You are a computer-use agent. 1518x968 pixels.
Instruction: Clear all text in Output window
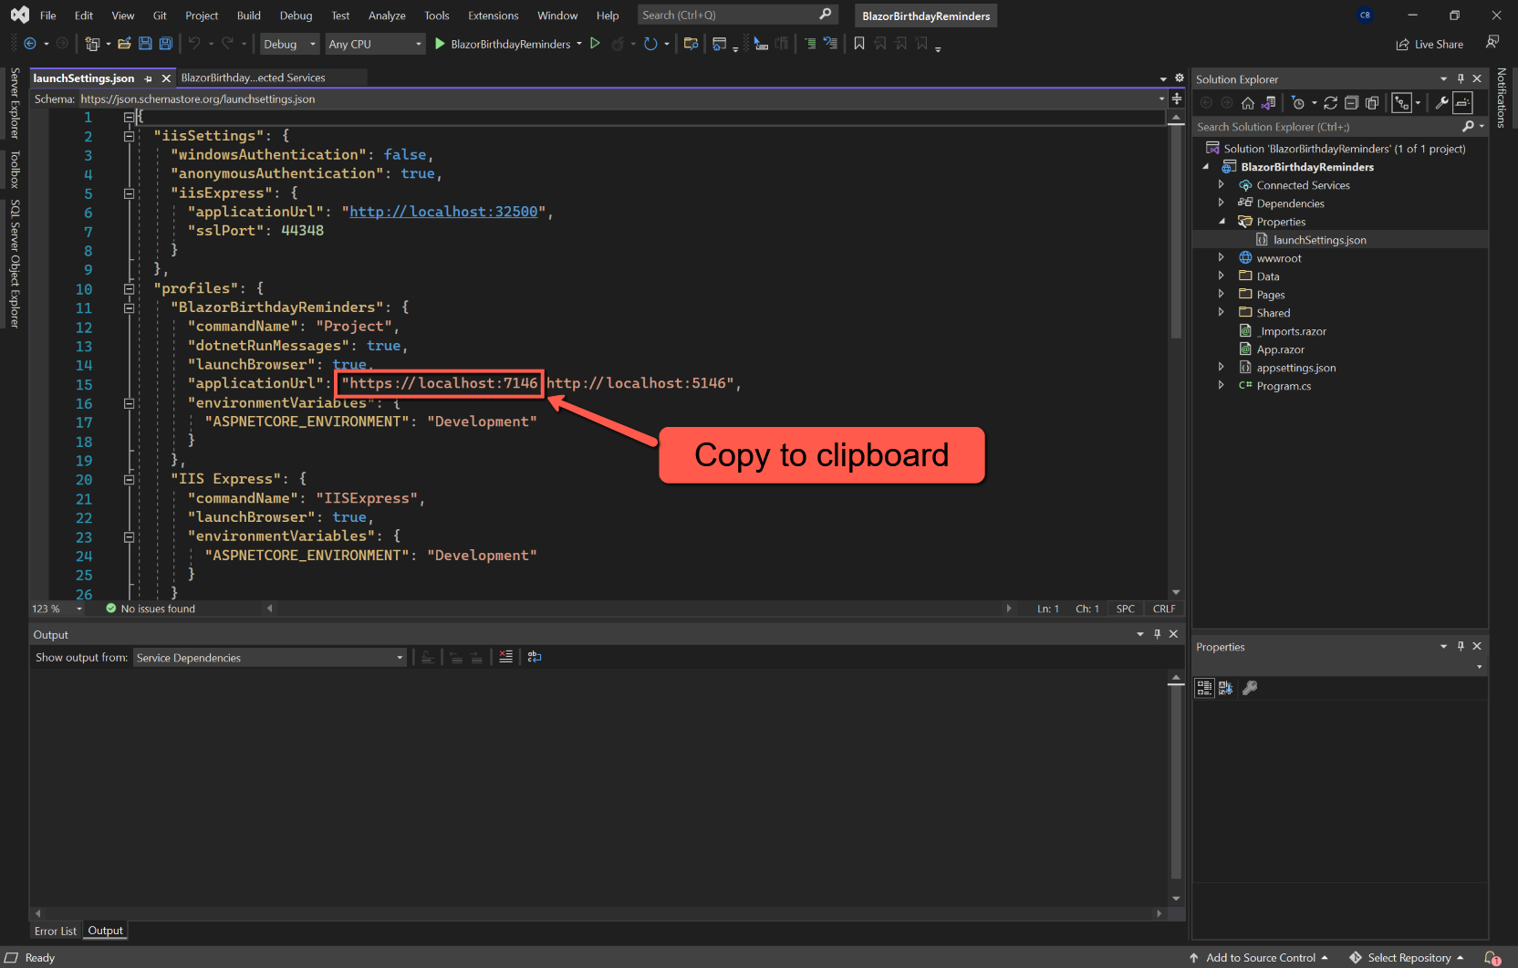coord(505,657)
